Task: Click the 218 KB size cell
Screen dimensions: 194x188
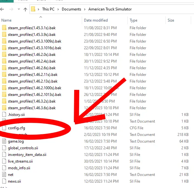Action: [x=183, y=135]
